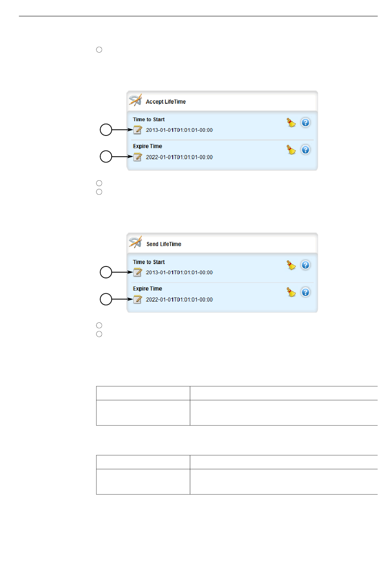The width and height of the screenshot is (387, 566).
Task: Click edit notepad icon for Accept Expire Time
Action: coord(138,157)
